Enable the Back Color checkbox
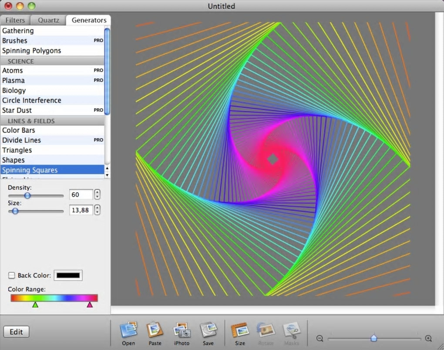 tap(12, 275)
